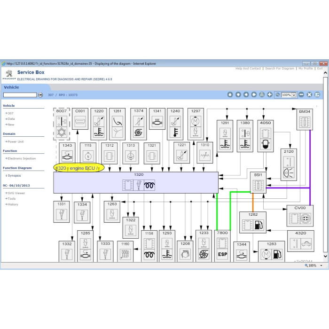Select component 1320 engine ECU block
The width and height of the screenshot is (329, 329).
coord(136,183)
